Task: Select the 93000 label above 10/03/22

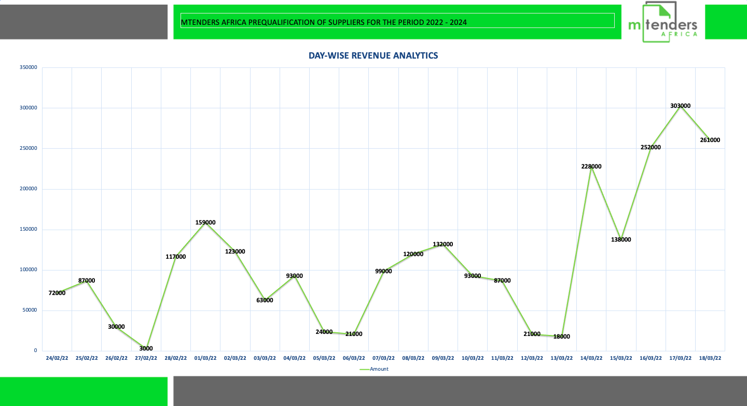Action: [473, 276]
